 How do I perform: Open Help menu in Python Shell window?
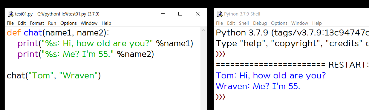point(317,23)
